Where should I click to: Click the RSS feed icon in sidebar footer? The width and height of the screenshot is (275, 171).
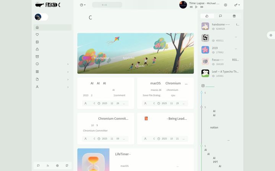coord(48,166)
